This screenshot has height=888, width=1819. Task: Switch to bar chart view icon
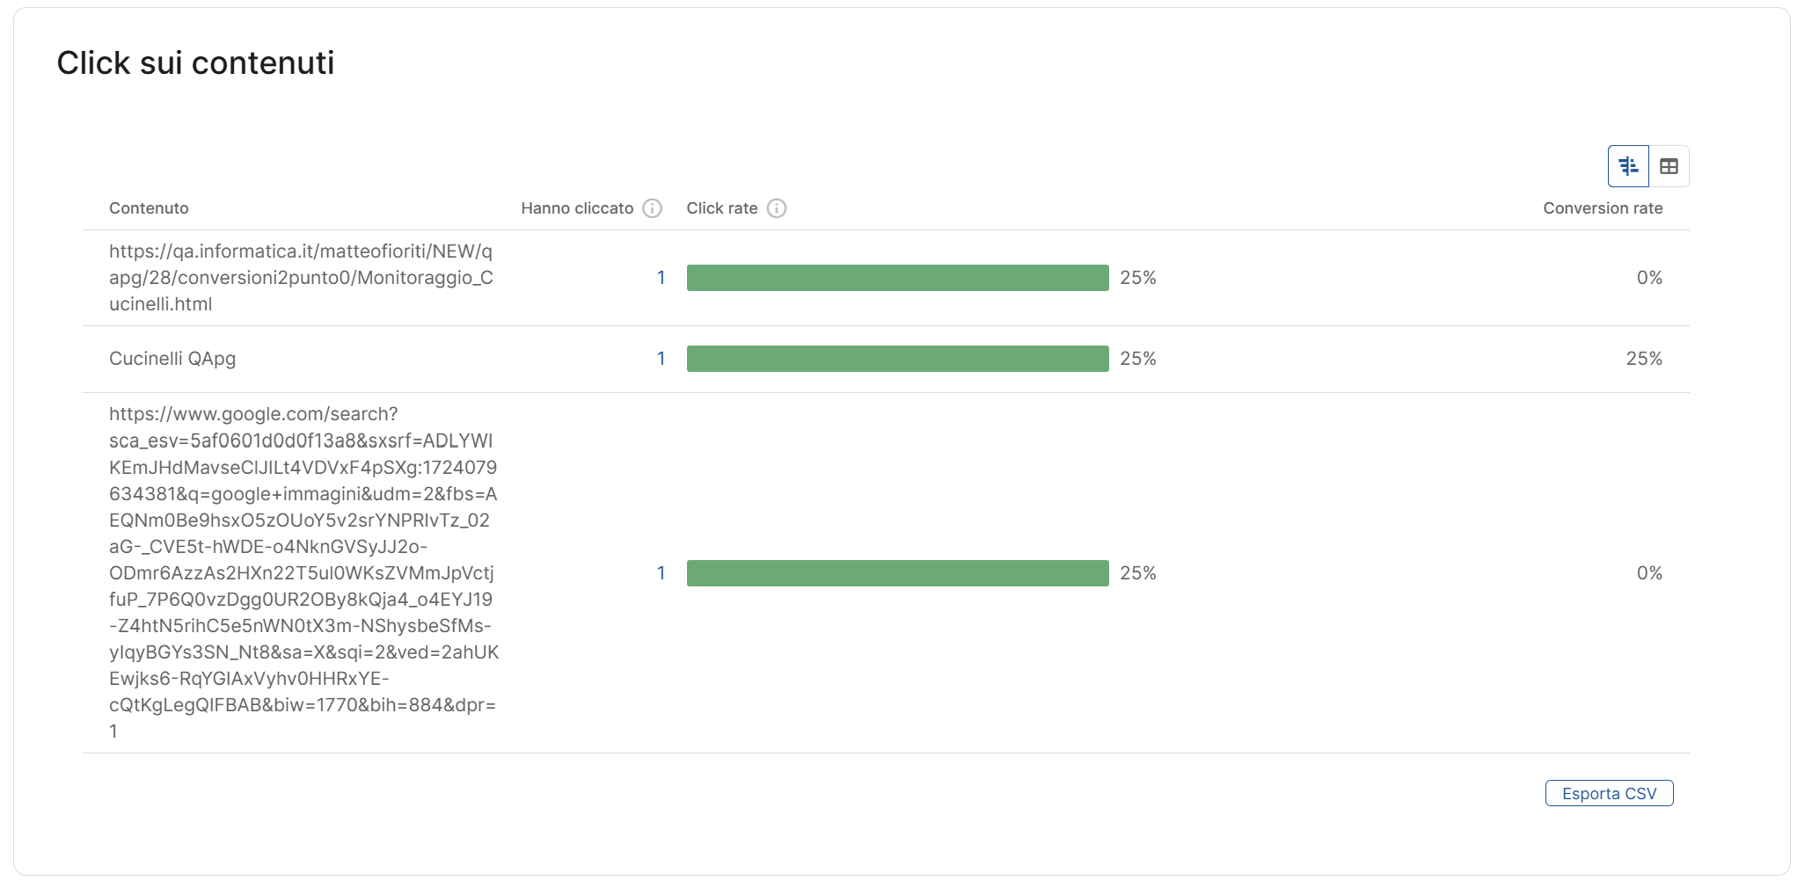(1628, 166)
